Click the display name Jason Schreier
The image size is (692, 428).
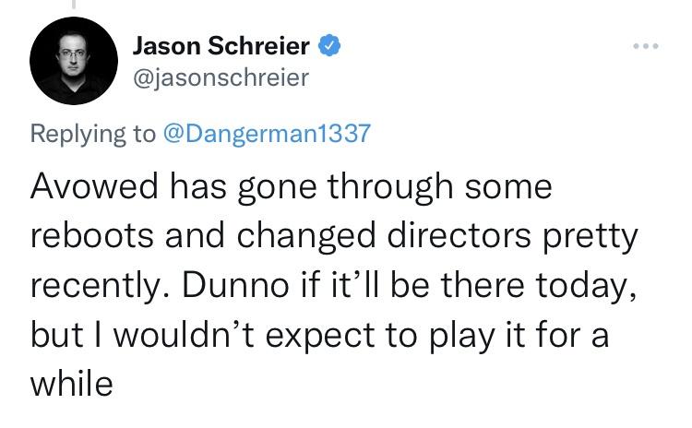223,44
